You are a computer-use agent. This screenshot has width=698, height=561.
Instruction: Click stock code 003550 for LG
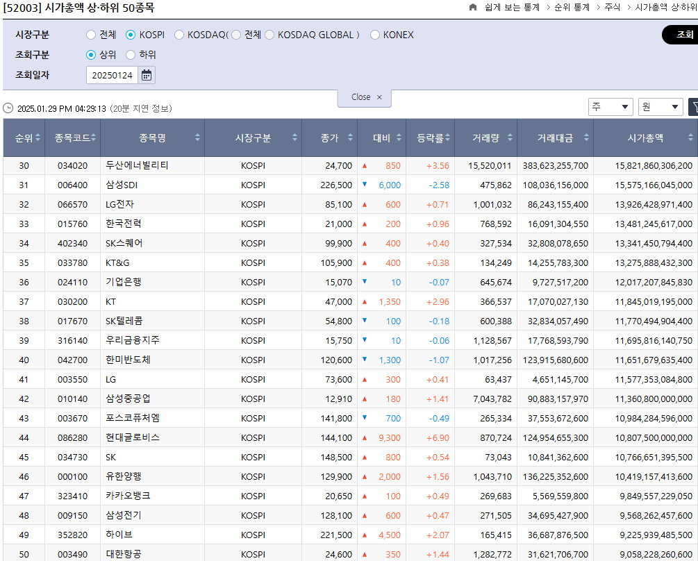pos(72,380)
